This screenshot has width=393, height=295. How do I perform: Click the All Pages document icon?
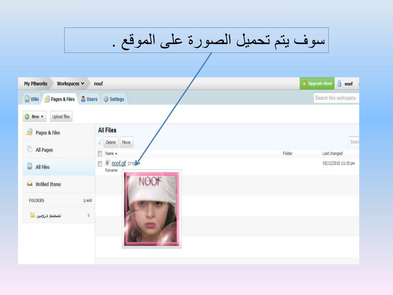pos(30,149)
